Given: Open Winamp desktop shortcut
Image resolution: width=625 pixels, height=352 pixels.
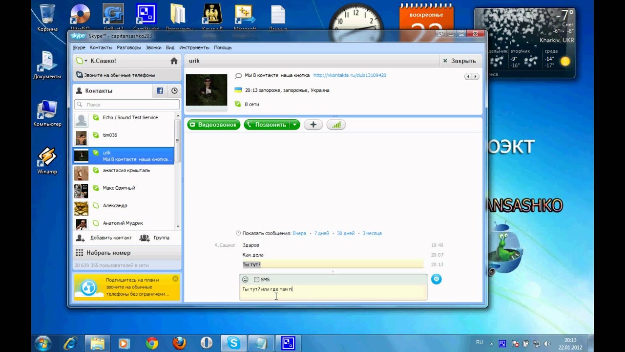Looking at the screenshot, I should point(47,161).
